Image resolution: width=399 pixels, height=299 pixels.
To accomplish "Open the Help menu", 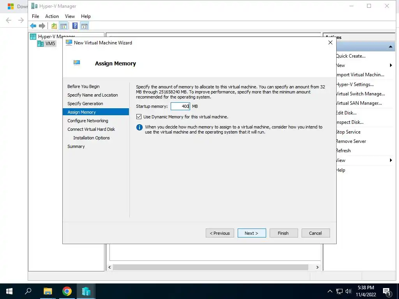I will [x=86, y=16].
